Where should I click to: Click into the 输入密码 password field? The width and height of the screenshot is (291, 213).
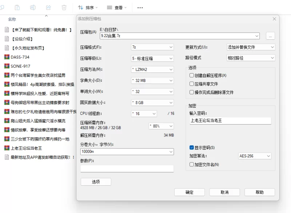point(230,121)
